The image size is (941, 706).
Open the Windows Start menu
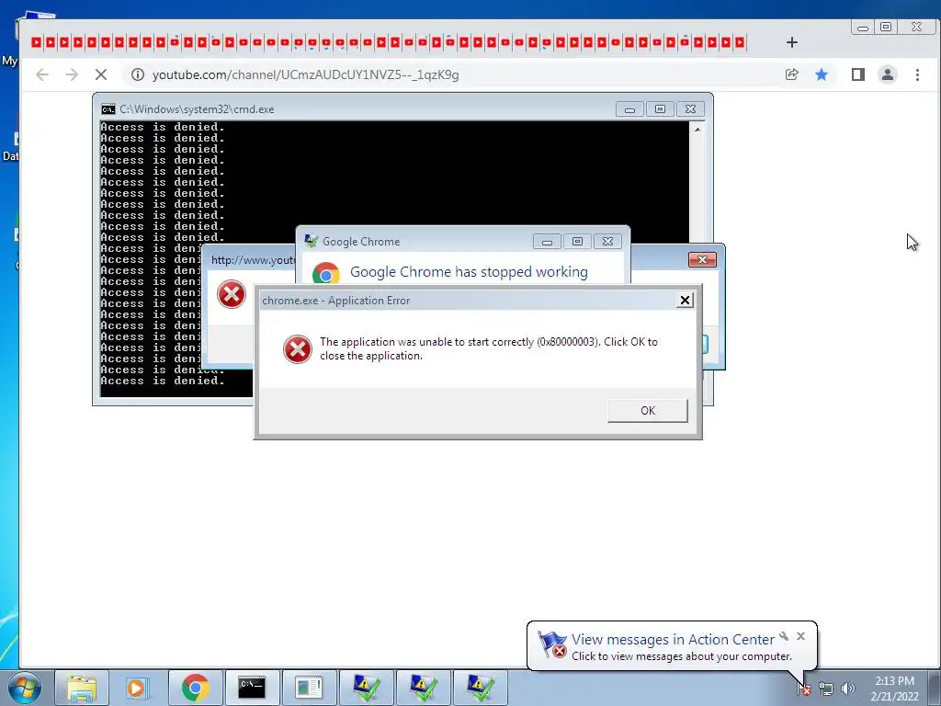click(25, 688)
